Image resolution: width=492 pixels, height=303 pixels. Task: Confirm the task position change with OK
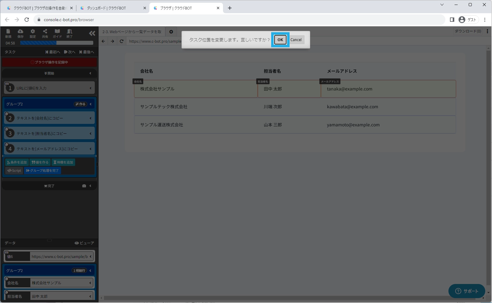[280, 40]
